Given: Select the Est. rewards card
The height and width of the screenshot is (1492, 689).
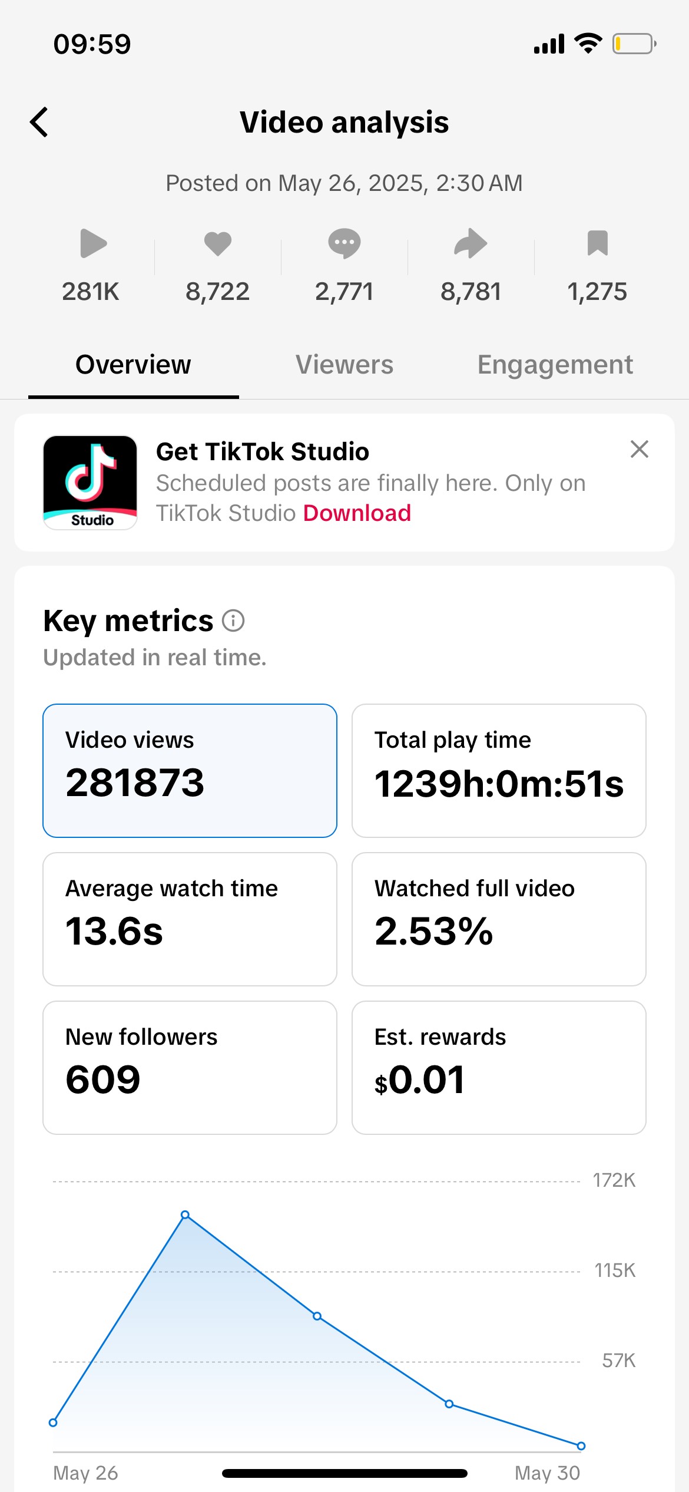Looking at the screenshot, I should (499, 1068).
